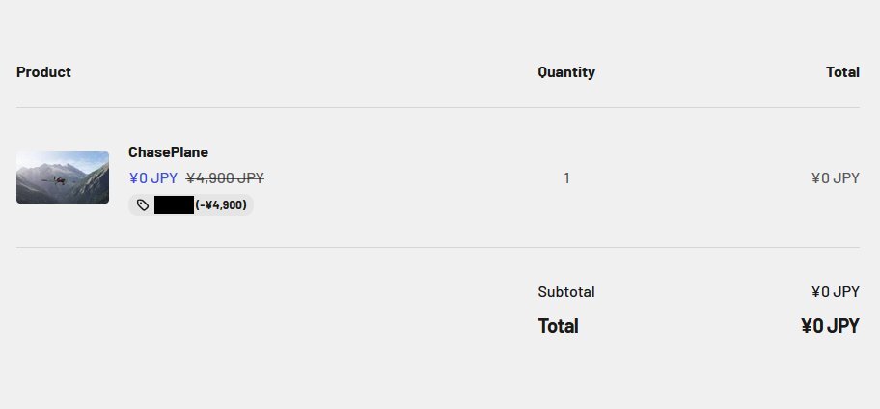This screenshot has height=409, width=880.
Task: Click the (-¥4,900) discount amount
Action: click(x=220, y=204)
